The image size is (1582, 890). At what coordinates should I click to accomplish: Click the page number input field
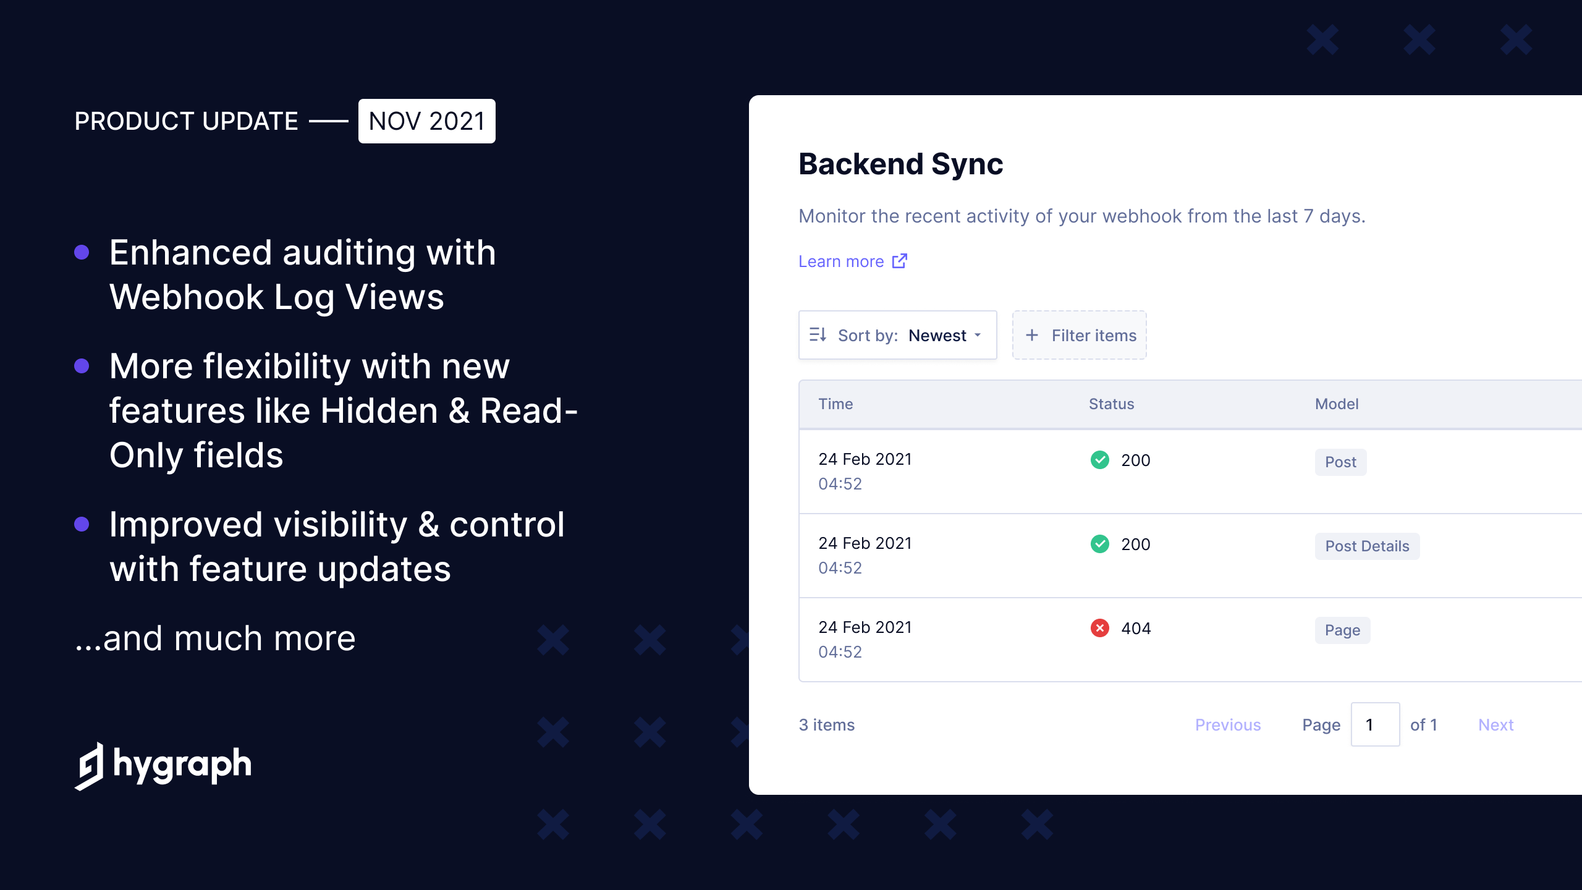pyautogui.click(x=1375, y=724)
